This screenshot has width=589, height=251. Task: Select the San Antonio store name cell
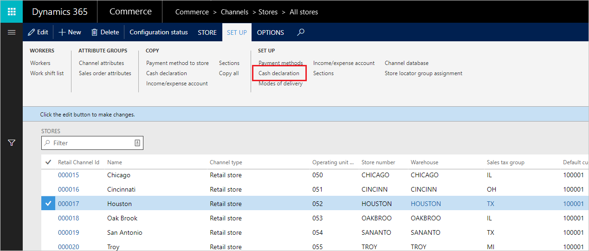tap(125, 232)
